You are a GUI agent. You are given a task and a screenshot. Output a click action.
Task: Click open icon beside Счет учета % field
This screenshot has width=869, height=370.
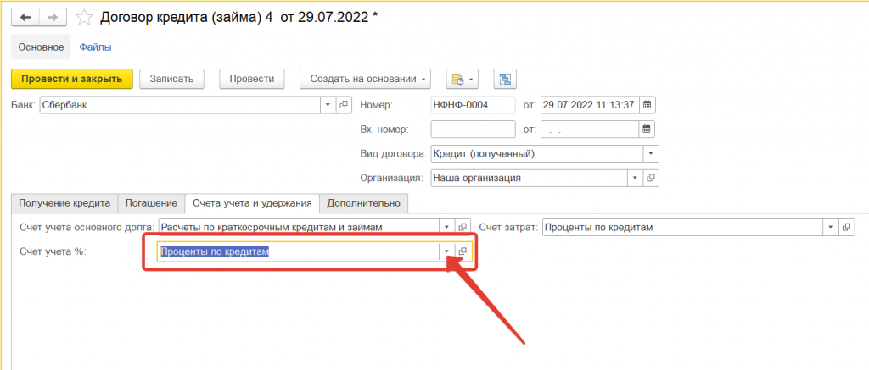pyautogui.click(x=463, y=251)
